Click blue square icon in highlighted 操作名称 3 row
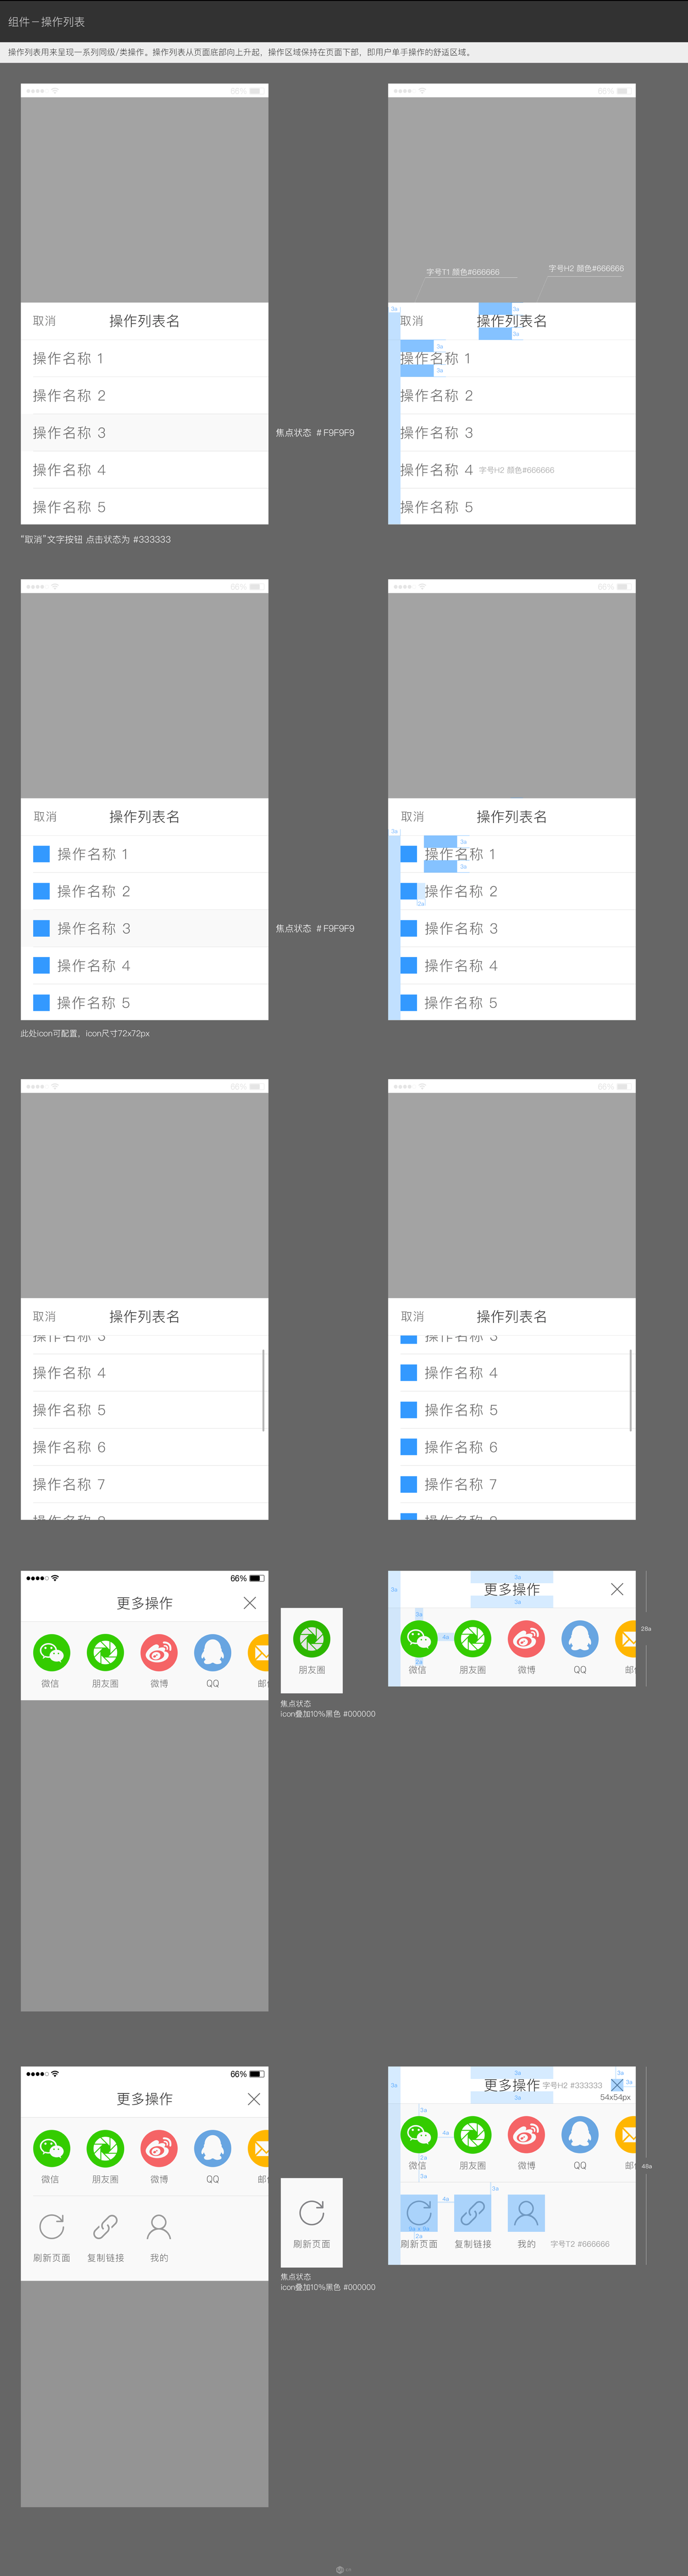This screenshot has width=688, height=2576. point(41,928)
